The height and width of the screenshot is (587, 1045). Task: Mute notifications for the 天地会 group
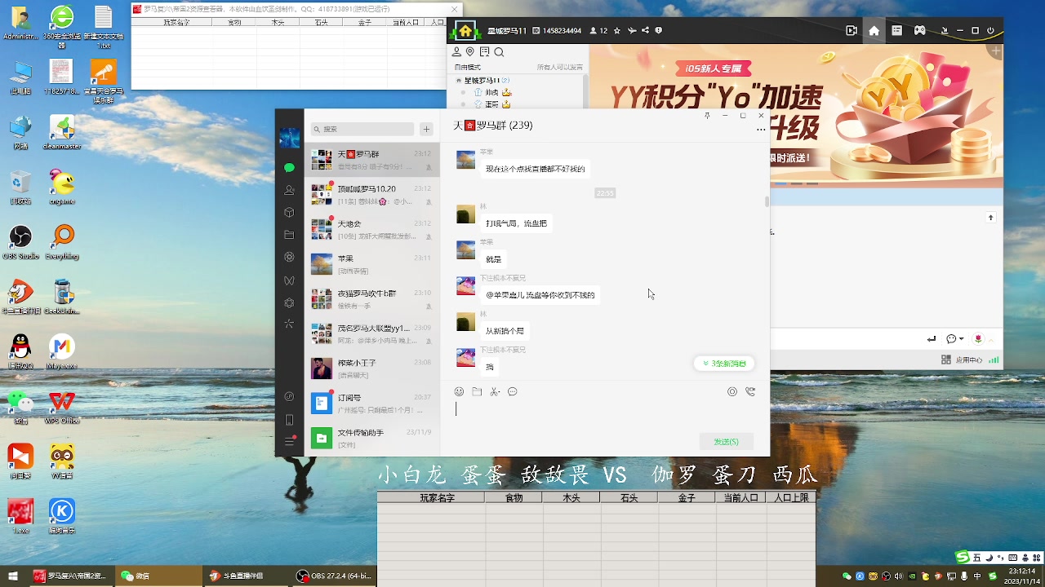(429, 236)
